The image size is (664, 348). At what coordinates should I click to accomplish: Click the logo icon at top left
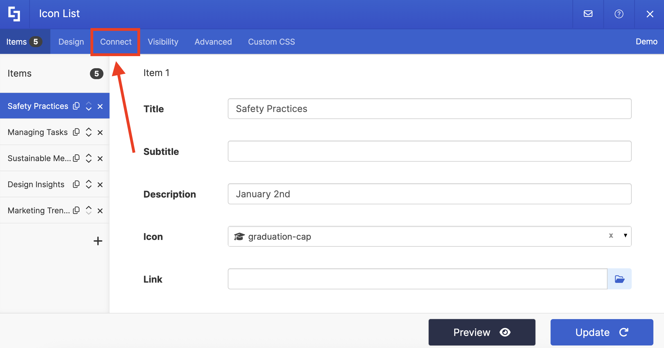pyautogui.click(x=14, y=14)
